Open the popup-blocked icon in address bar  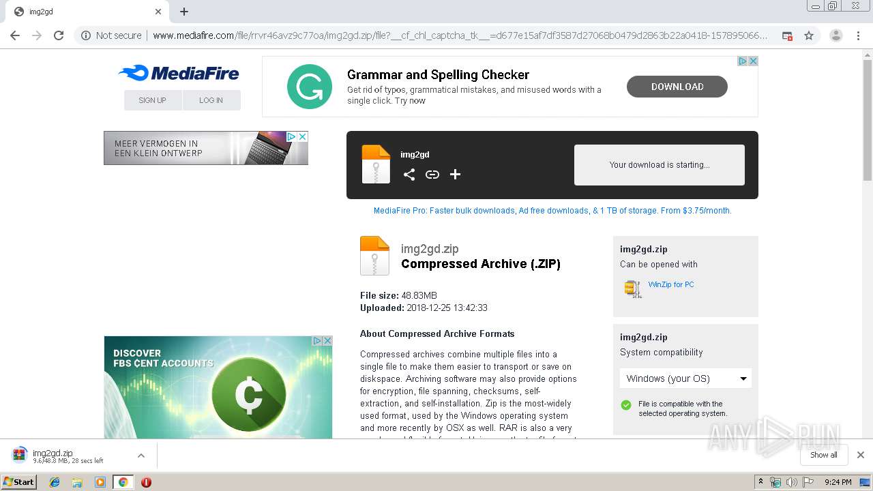(787, 35)
